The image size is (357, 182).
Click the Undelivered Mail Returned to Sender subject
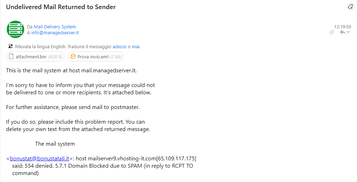[x=61, y=7]
